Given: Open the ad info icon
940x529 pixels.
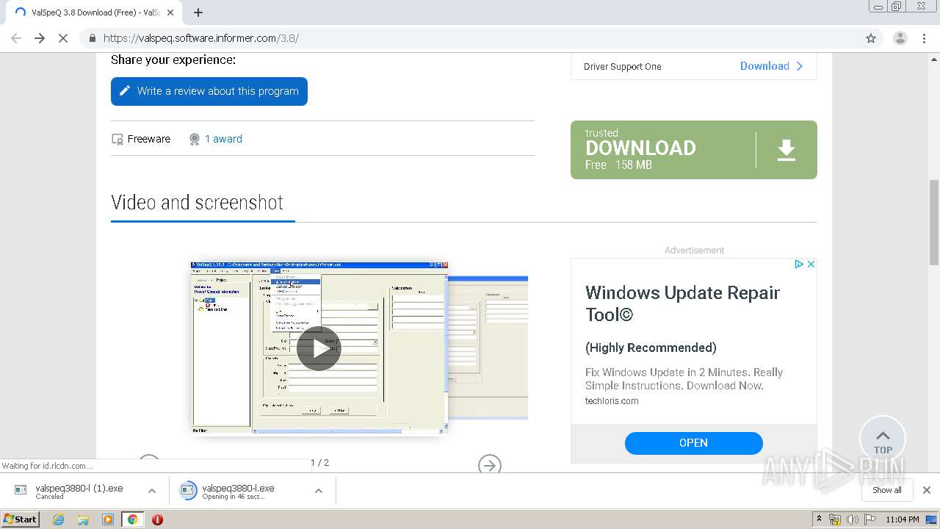Looking at the screenshot, I should (x=799, y=264).
